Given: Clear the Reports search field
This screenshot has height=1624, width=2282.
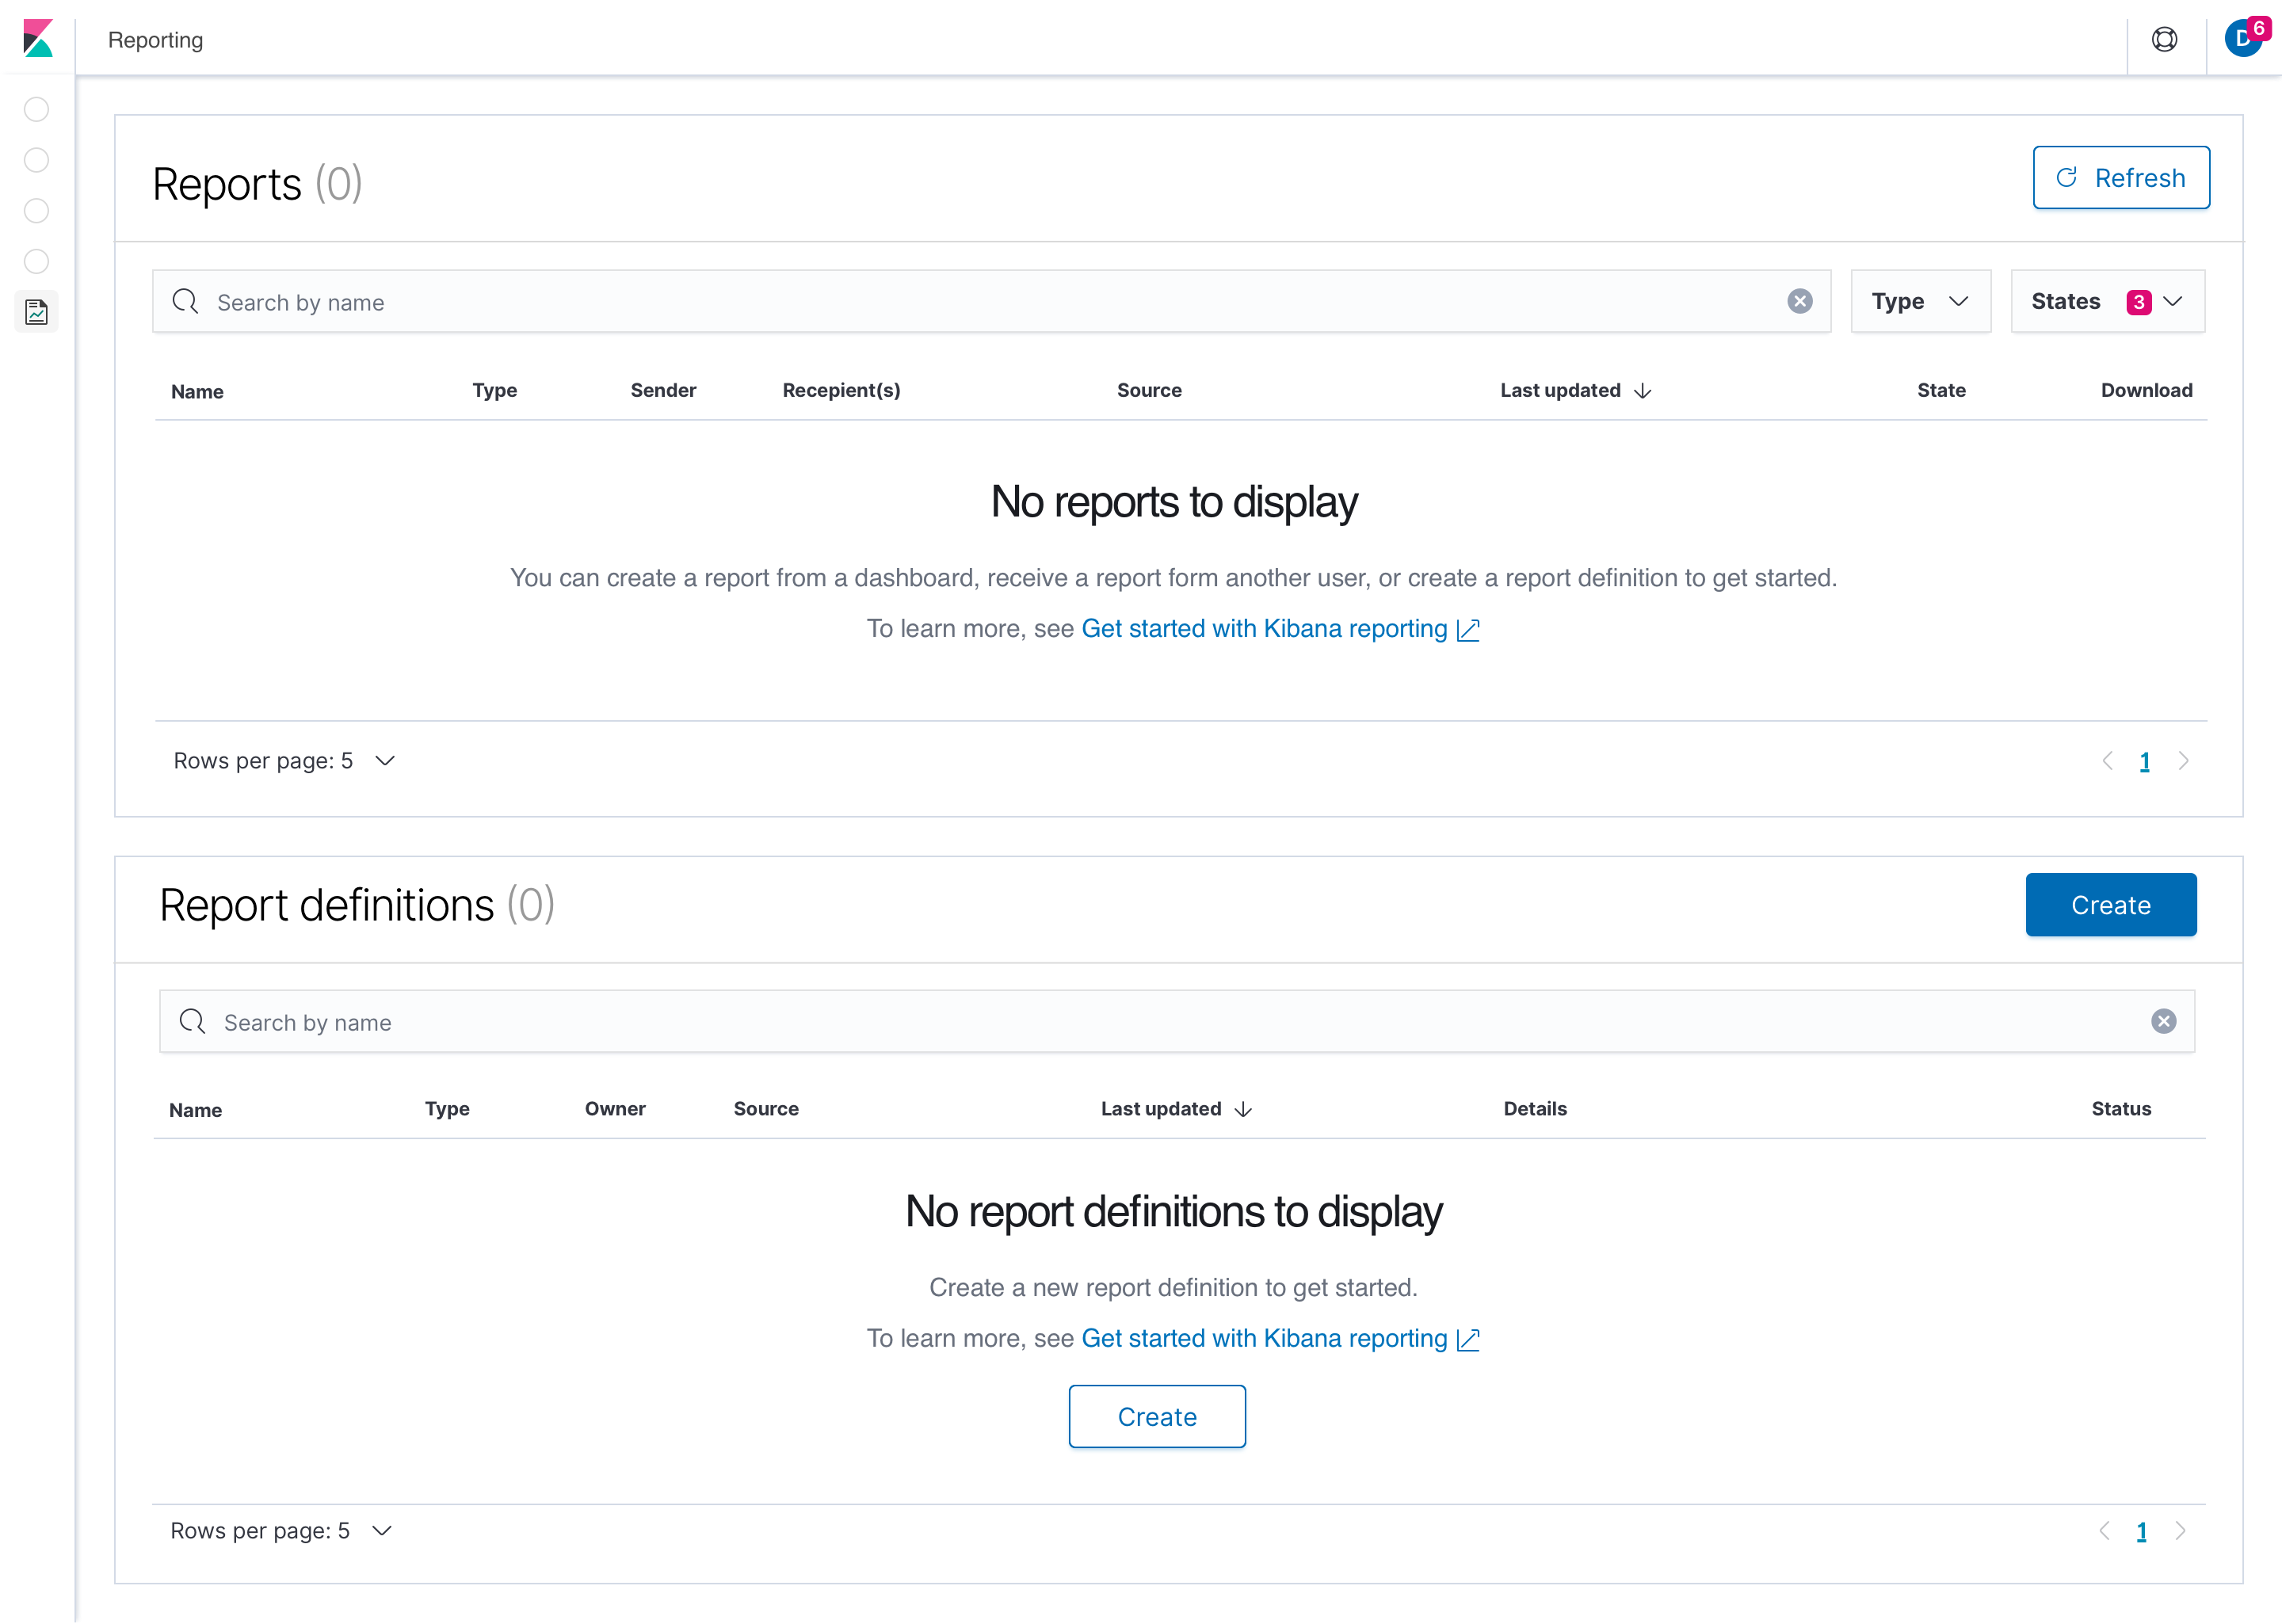Looking at the screenshot, I should [1799, 301].
